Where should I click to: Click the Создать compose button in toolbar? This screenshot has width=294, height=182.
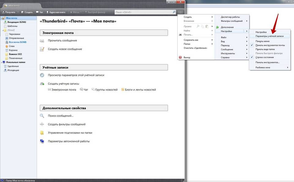pyautogui.click(x=27, y=12)
